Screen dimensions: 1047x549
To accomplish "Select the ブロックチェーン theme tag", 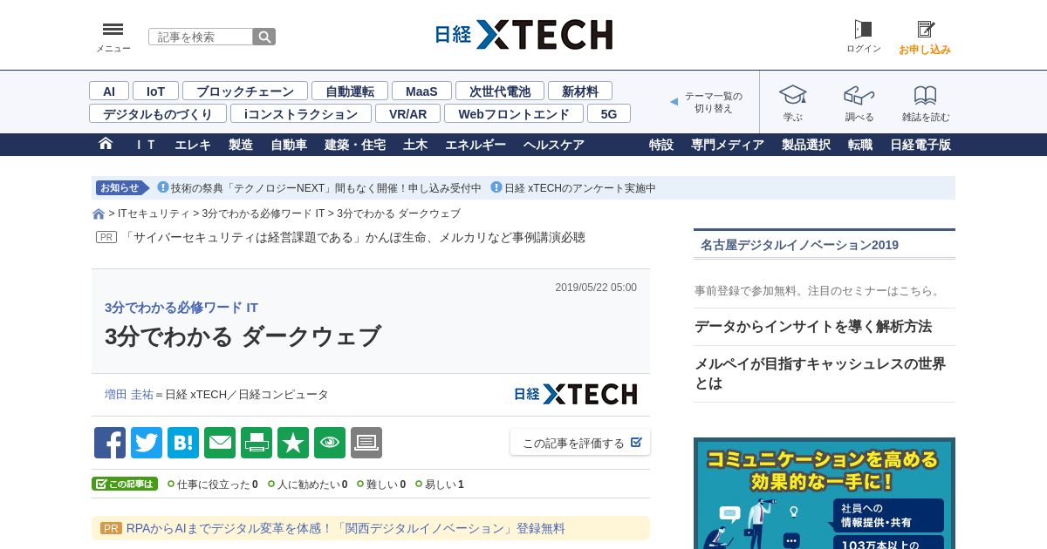I will click(245, 91).
